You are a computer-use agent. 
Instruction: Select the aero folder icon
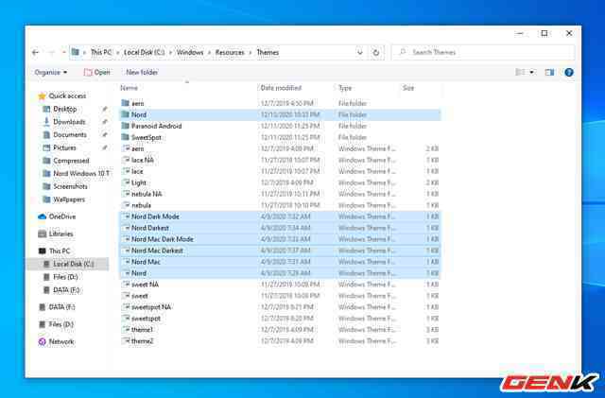pos(125,103)
